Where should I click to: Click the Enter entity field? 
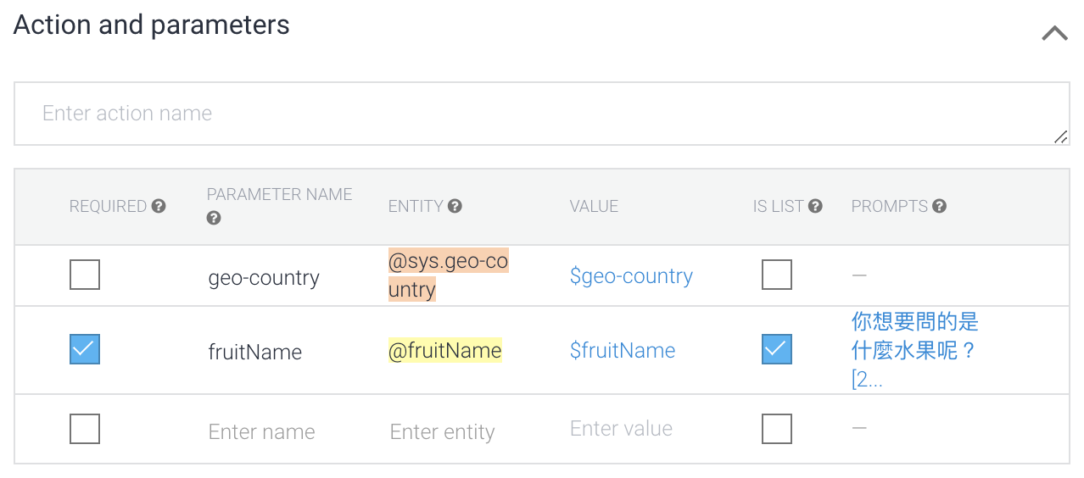442,432
